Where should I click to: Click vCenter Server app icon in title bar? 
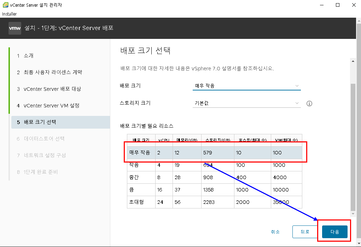(x=6, y=5)
